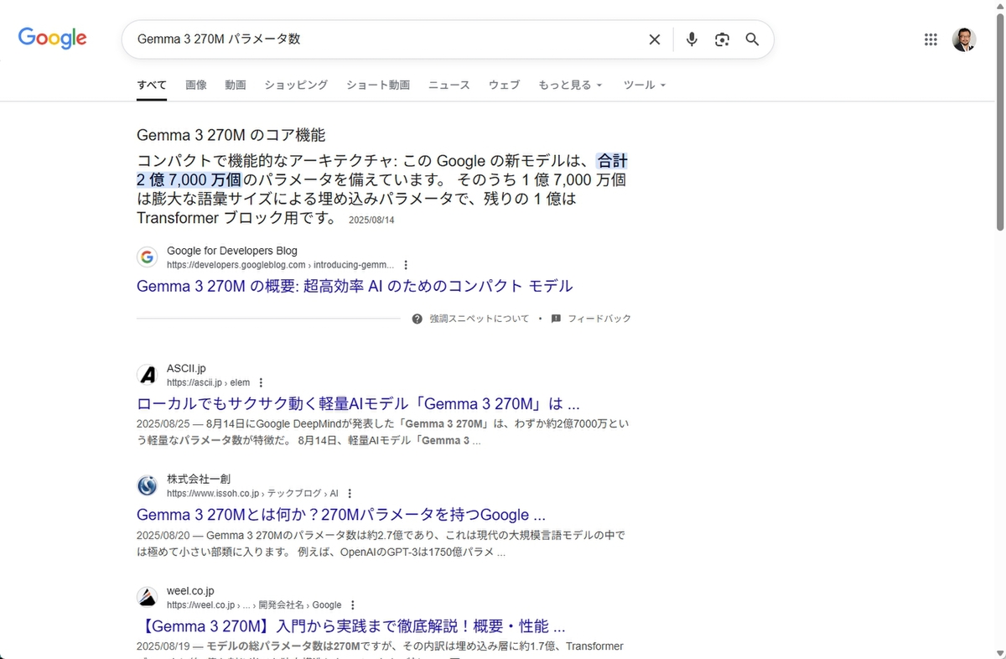This screenshot has height=659, width=1006.
Task: Click the Google logo
Action: point(52,39)
